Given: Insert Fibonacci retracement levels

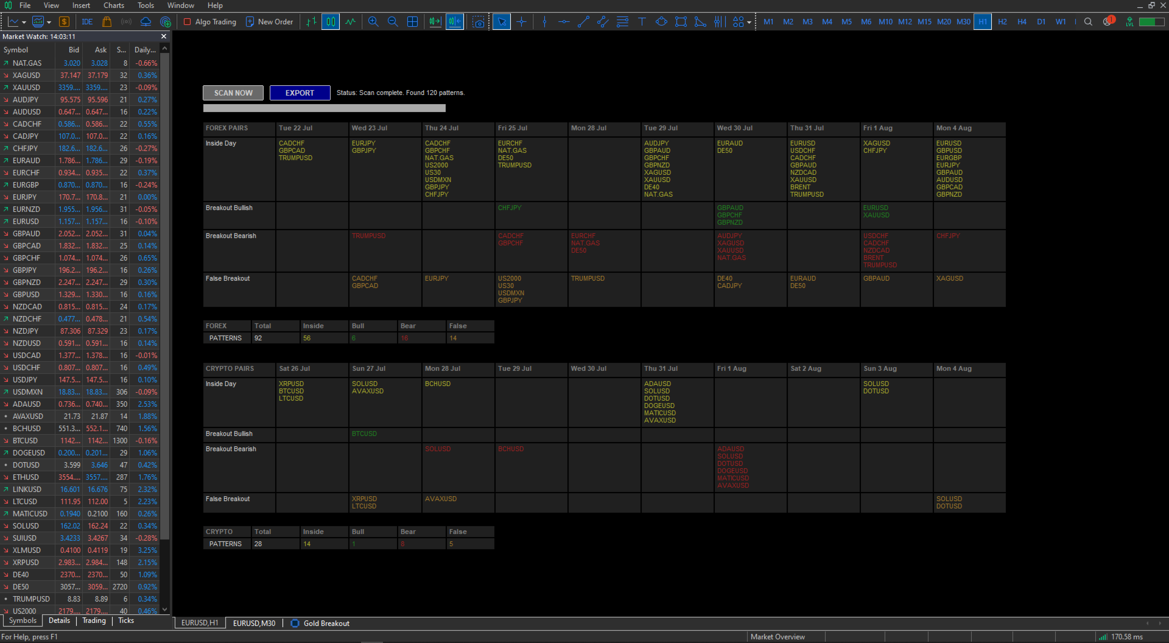Looking at the screenshot, I should pyautogui.click(x=622, y=22).
